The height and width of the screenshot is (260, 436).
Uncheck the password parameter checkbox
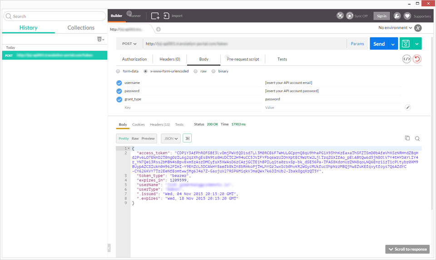[119, 91]
